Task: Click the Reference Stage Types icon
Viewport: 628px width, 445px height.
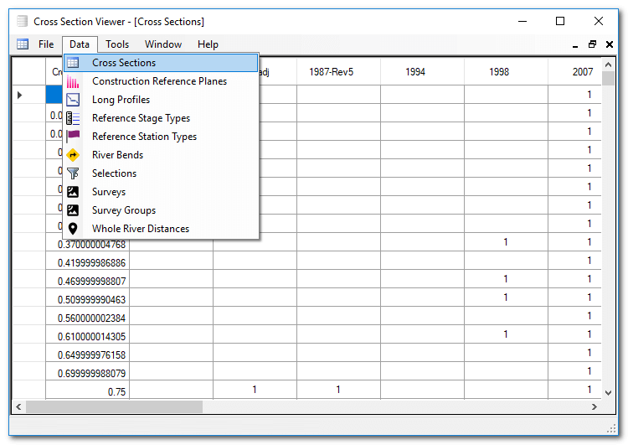Action: [74, 118]
